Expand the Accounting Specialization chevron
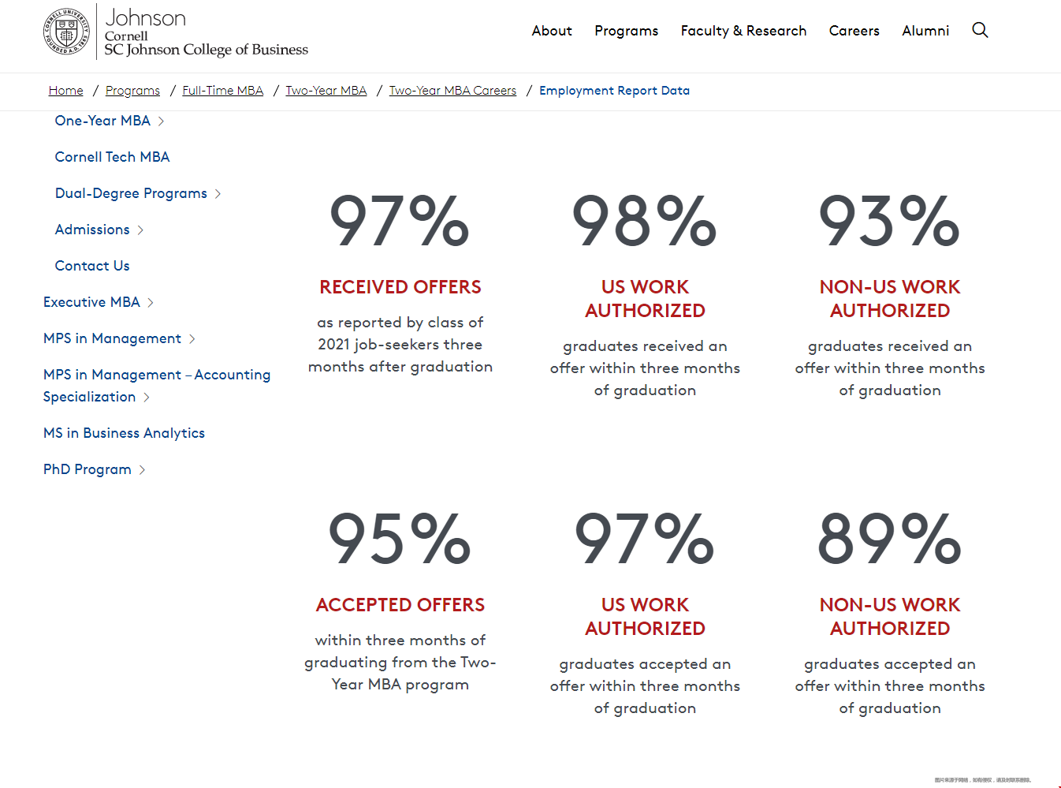This screenshot has height=788, width=1061. point(147,398)
